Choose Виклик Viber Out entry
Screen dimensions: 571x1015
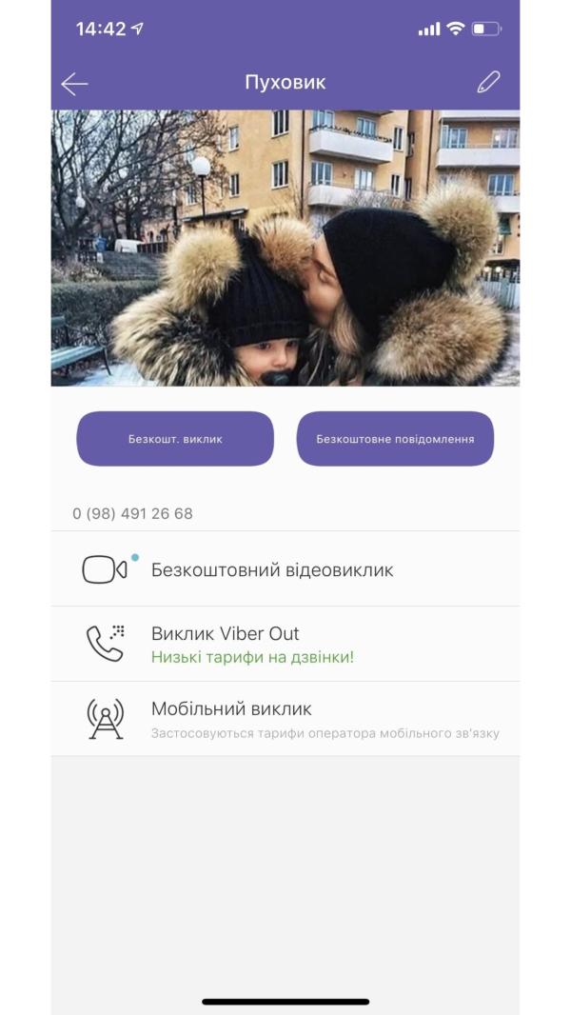(285, 644)
